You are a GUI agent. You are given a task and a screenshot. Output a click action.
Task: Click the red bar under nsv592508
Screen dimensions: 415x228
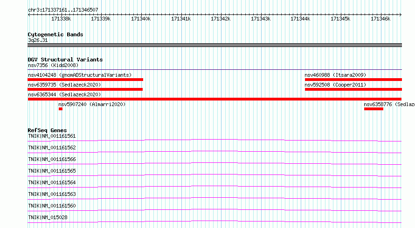point(353,89)
